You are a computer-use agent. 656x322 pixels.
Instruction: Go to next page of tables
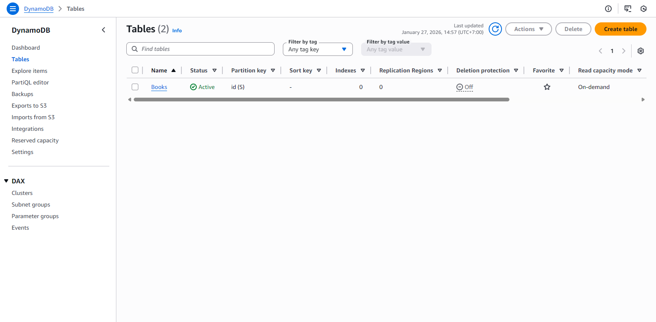[x=624, y=51]
